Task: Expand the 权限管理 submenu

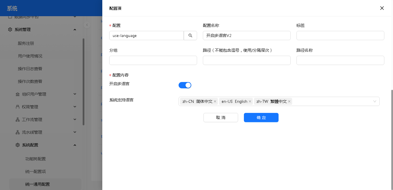Action: [x=75, y=107]
